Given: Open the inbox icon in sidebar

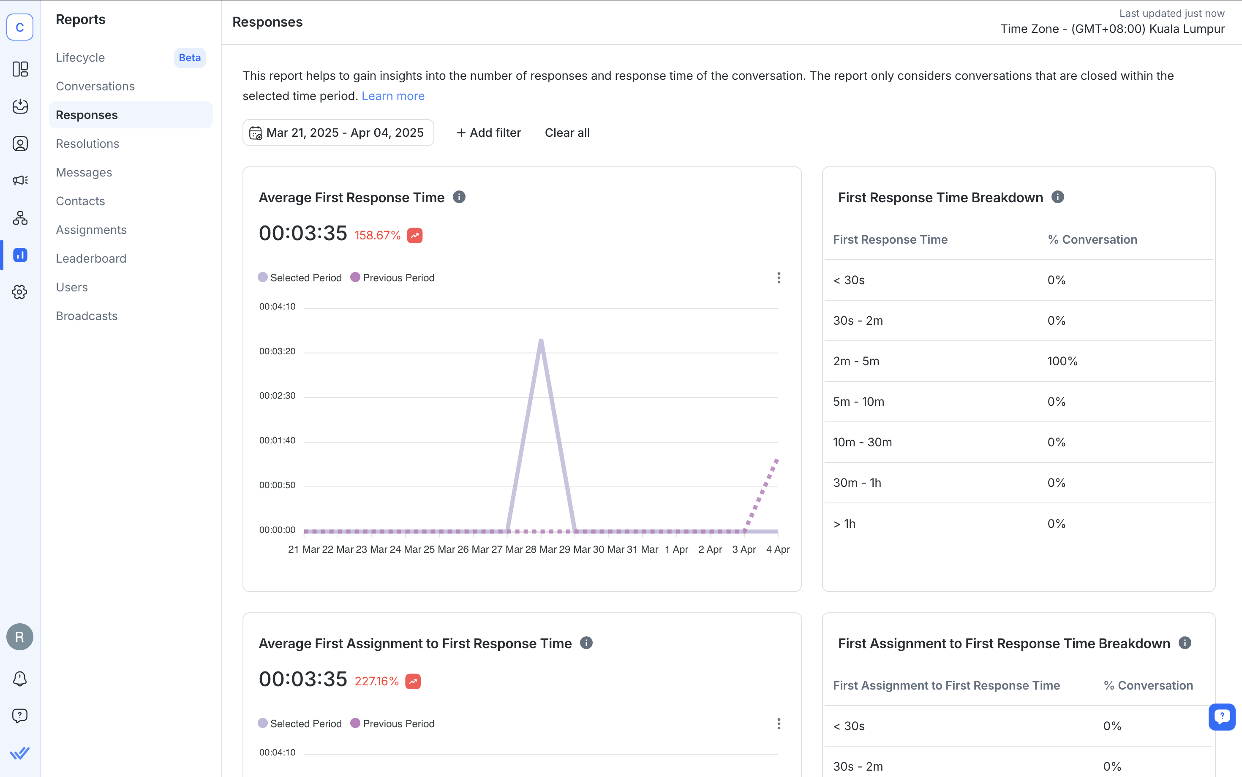Looking at the screenshot, I should click(x=19, y=106).
